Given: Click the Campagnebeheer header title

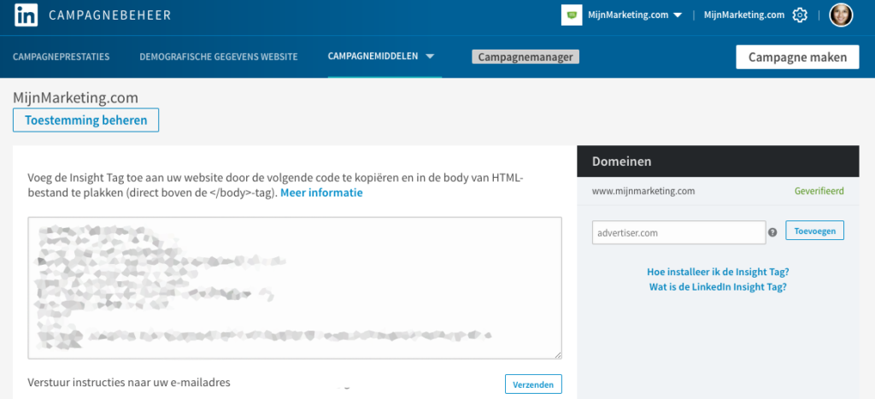Looking at the screenshot, I should pyautogui.click(x=110, y=15).
